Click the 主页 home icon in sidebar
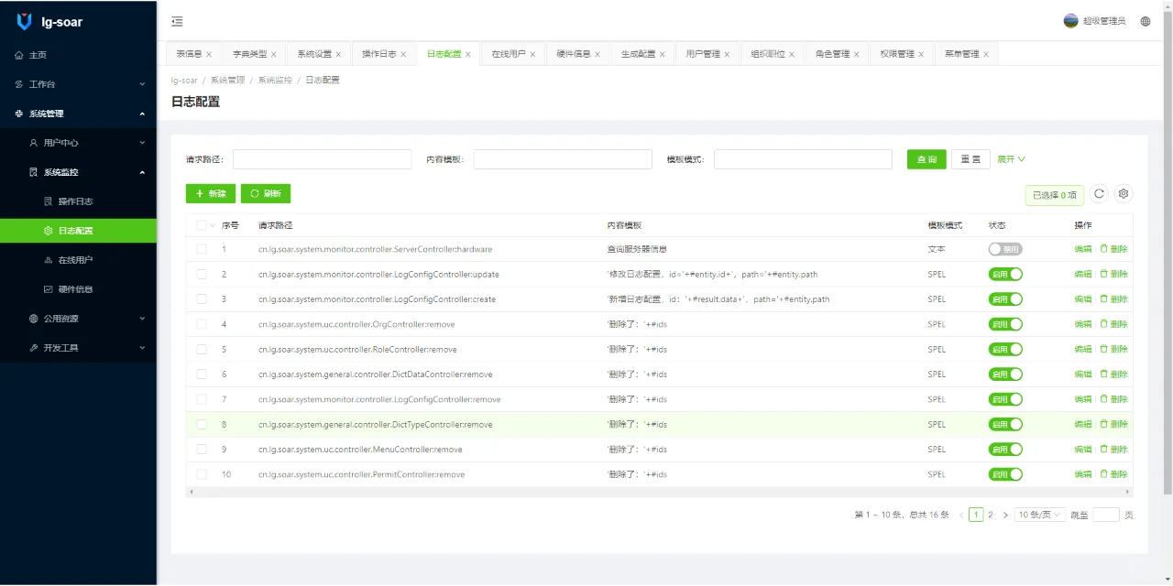 click(30, 55)
